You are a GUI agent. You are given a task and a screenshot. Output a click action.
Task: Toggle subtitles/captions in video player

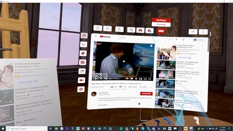pyautogui.click(x=132, y=79)
